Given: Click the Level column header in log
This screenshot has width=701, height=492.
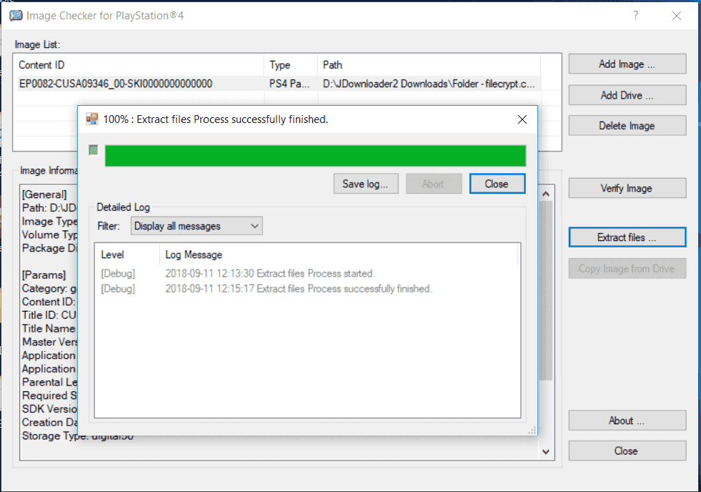Looking at the screenshot, I should [127, 255].
